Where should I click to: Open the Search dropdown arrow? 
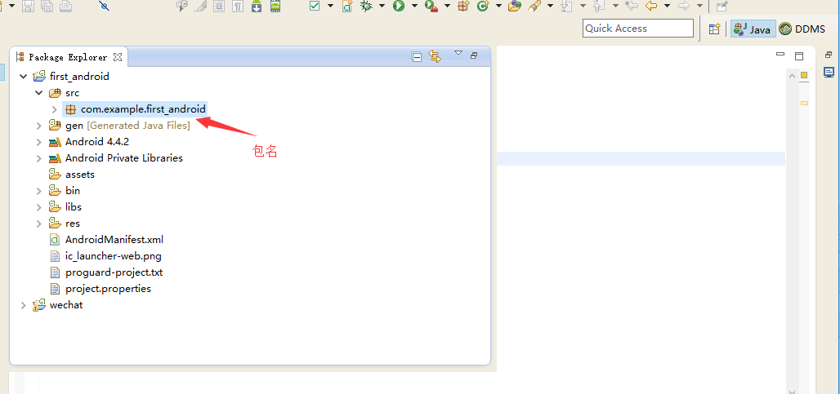click(x=550, y=7)
